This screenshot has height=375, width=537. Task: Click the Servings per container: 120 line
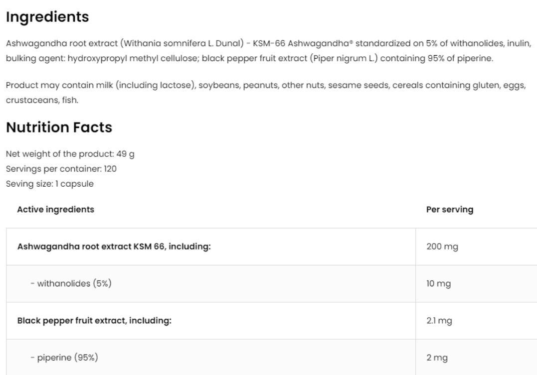click(61, 169)
